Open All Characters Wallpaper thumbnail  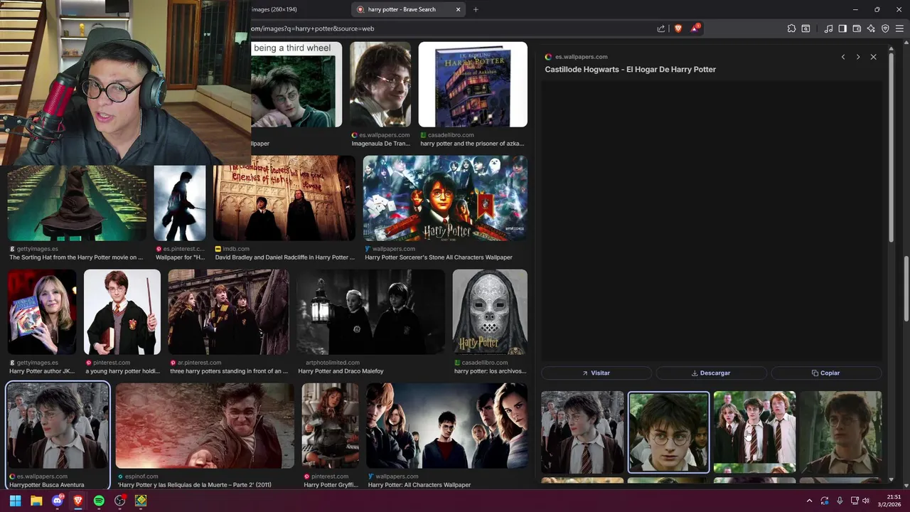click(446, 426)
